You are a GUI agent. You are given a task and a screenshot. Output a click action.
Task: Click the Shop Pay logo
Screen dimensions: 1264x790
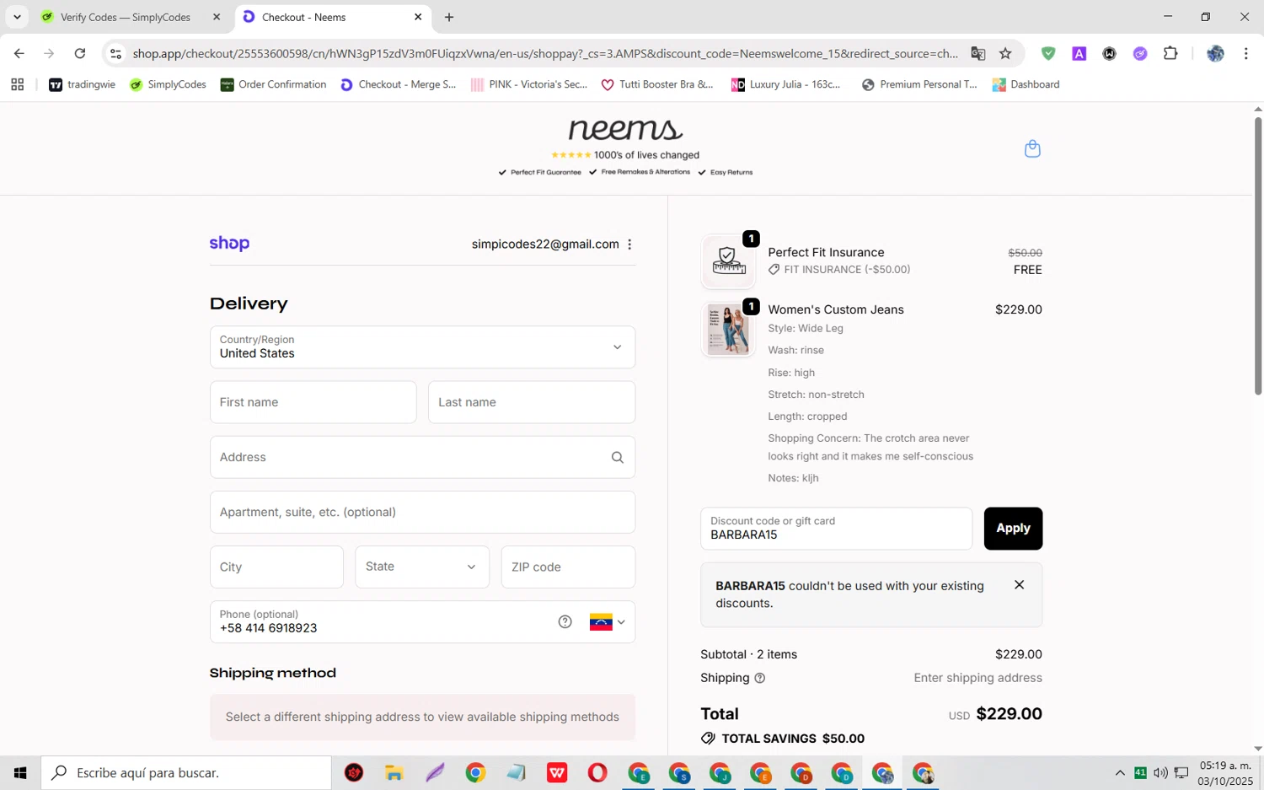pos(229,244)
